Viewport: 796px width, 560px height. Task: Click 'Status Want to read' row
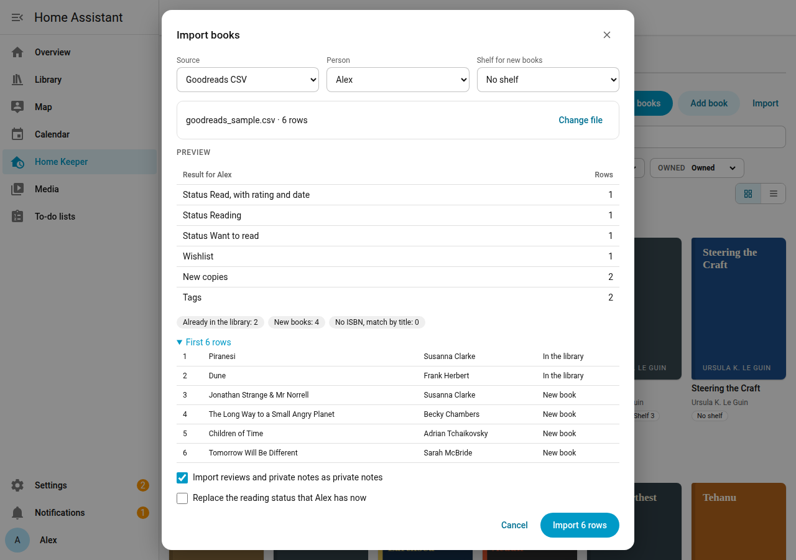pos(398,236)
